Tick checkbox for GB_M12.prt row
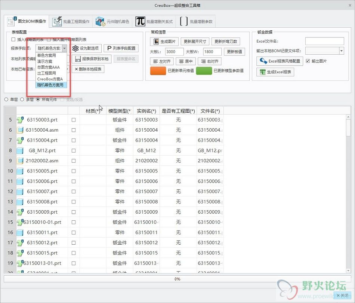355x303 pixels. point(74,150)
